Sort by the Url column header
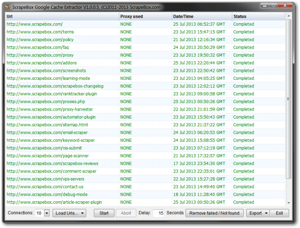 [62, 16]
